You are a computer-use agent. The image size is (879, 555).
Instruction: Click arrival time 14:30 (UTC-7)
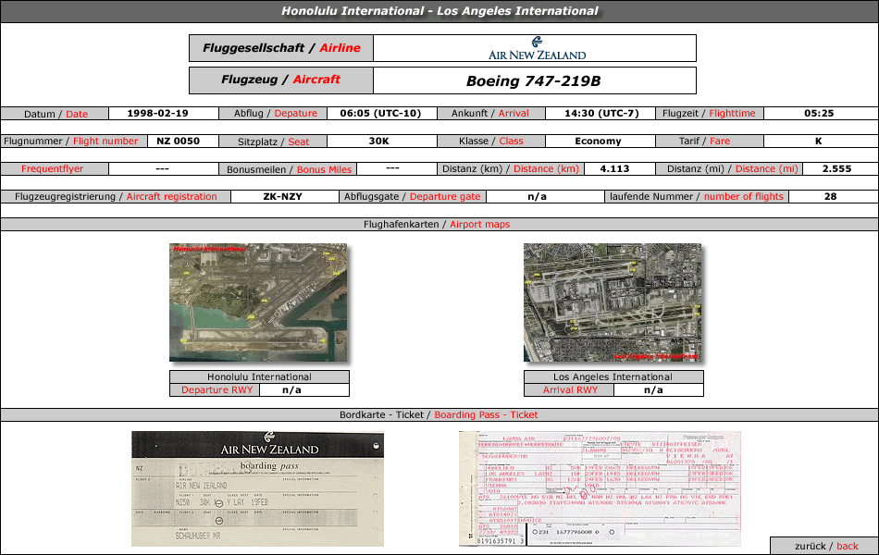click(x=600, y=113)
